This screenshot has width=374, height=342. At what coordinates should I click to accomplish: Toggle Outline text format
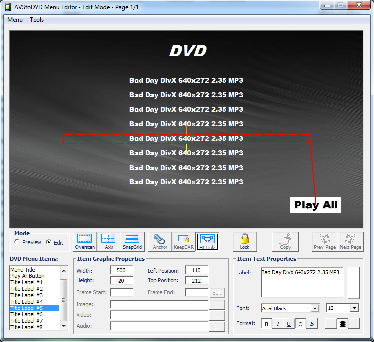300,324
